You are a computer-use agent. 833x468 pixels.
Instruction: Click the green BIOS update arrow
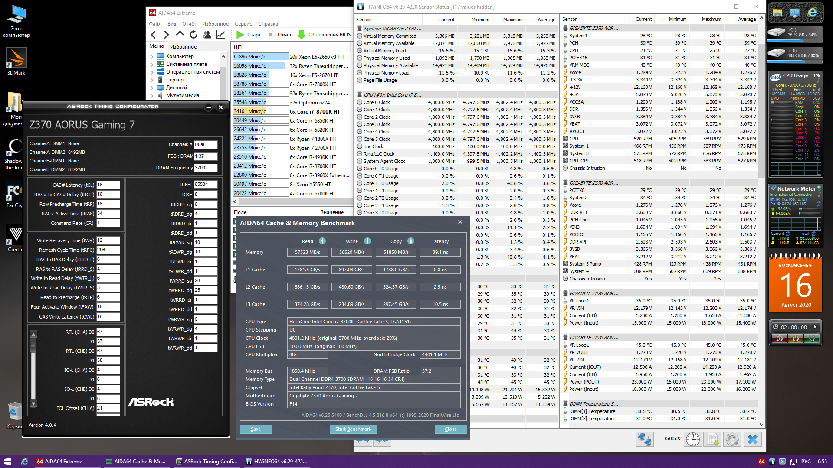(x=302, y=35)
